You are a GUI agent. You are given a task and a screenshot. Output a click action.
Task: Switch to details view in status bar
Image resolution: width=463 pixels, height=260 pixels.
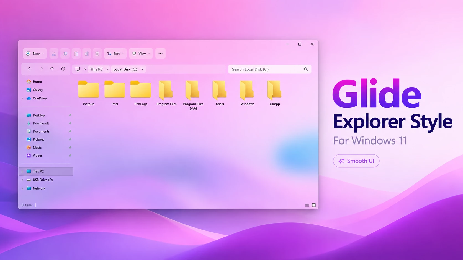pyautogui.click(x=307, y=205)
